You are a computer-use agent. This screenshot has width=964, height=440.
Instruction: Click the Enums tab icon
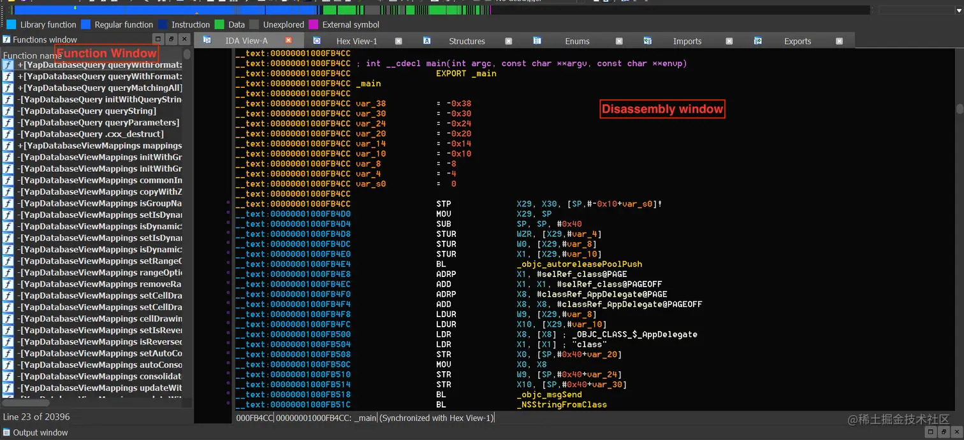tap(537, 40)
